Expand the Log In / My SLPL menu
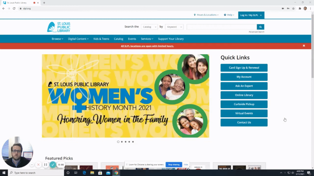This screenshot has width=314, height=176. (251, 15)
